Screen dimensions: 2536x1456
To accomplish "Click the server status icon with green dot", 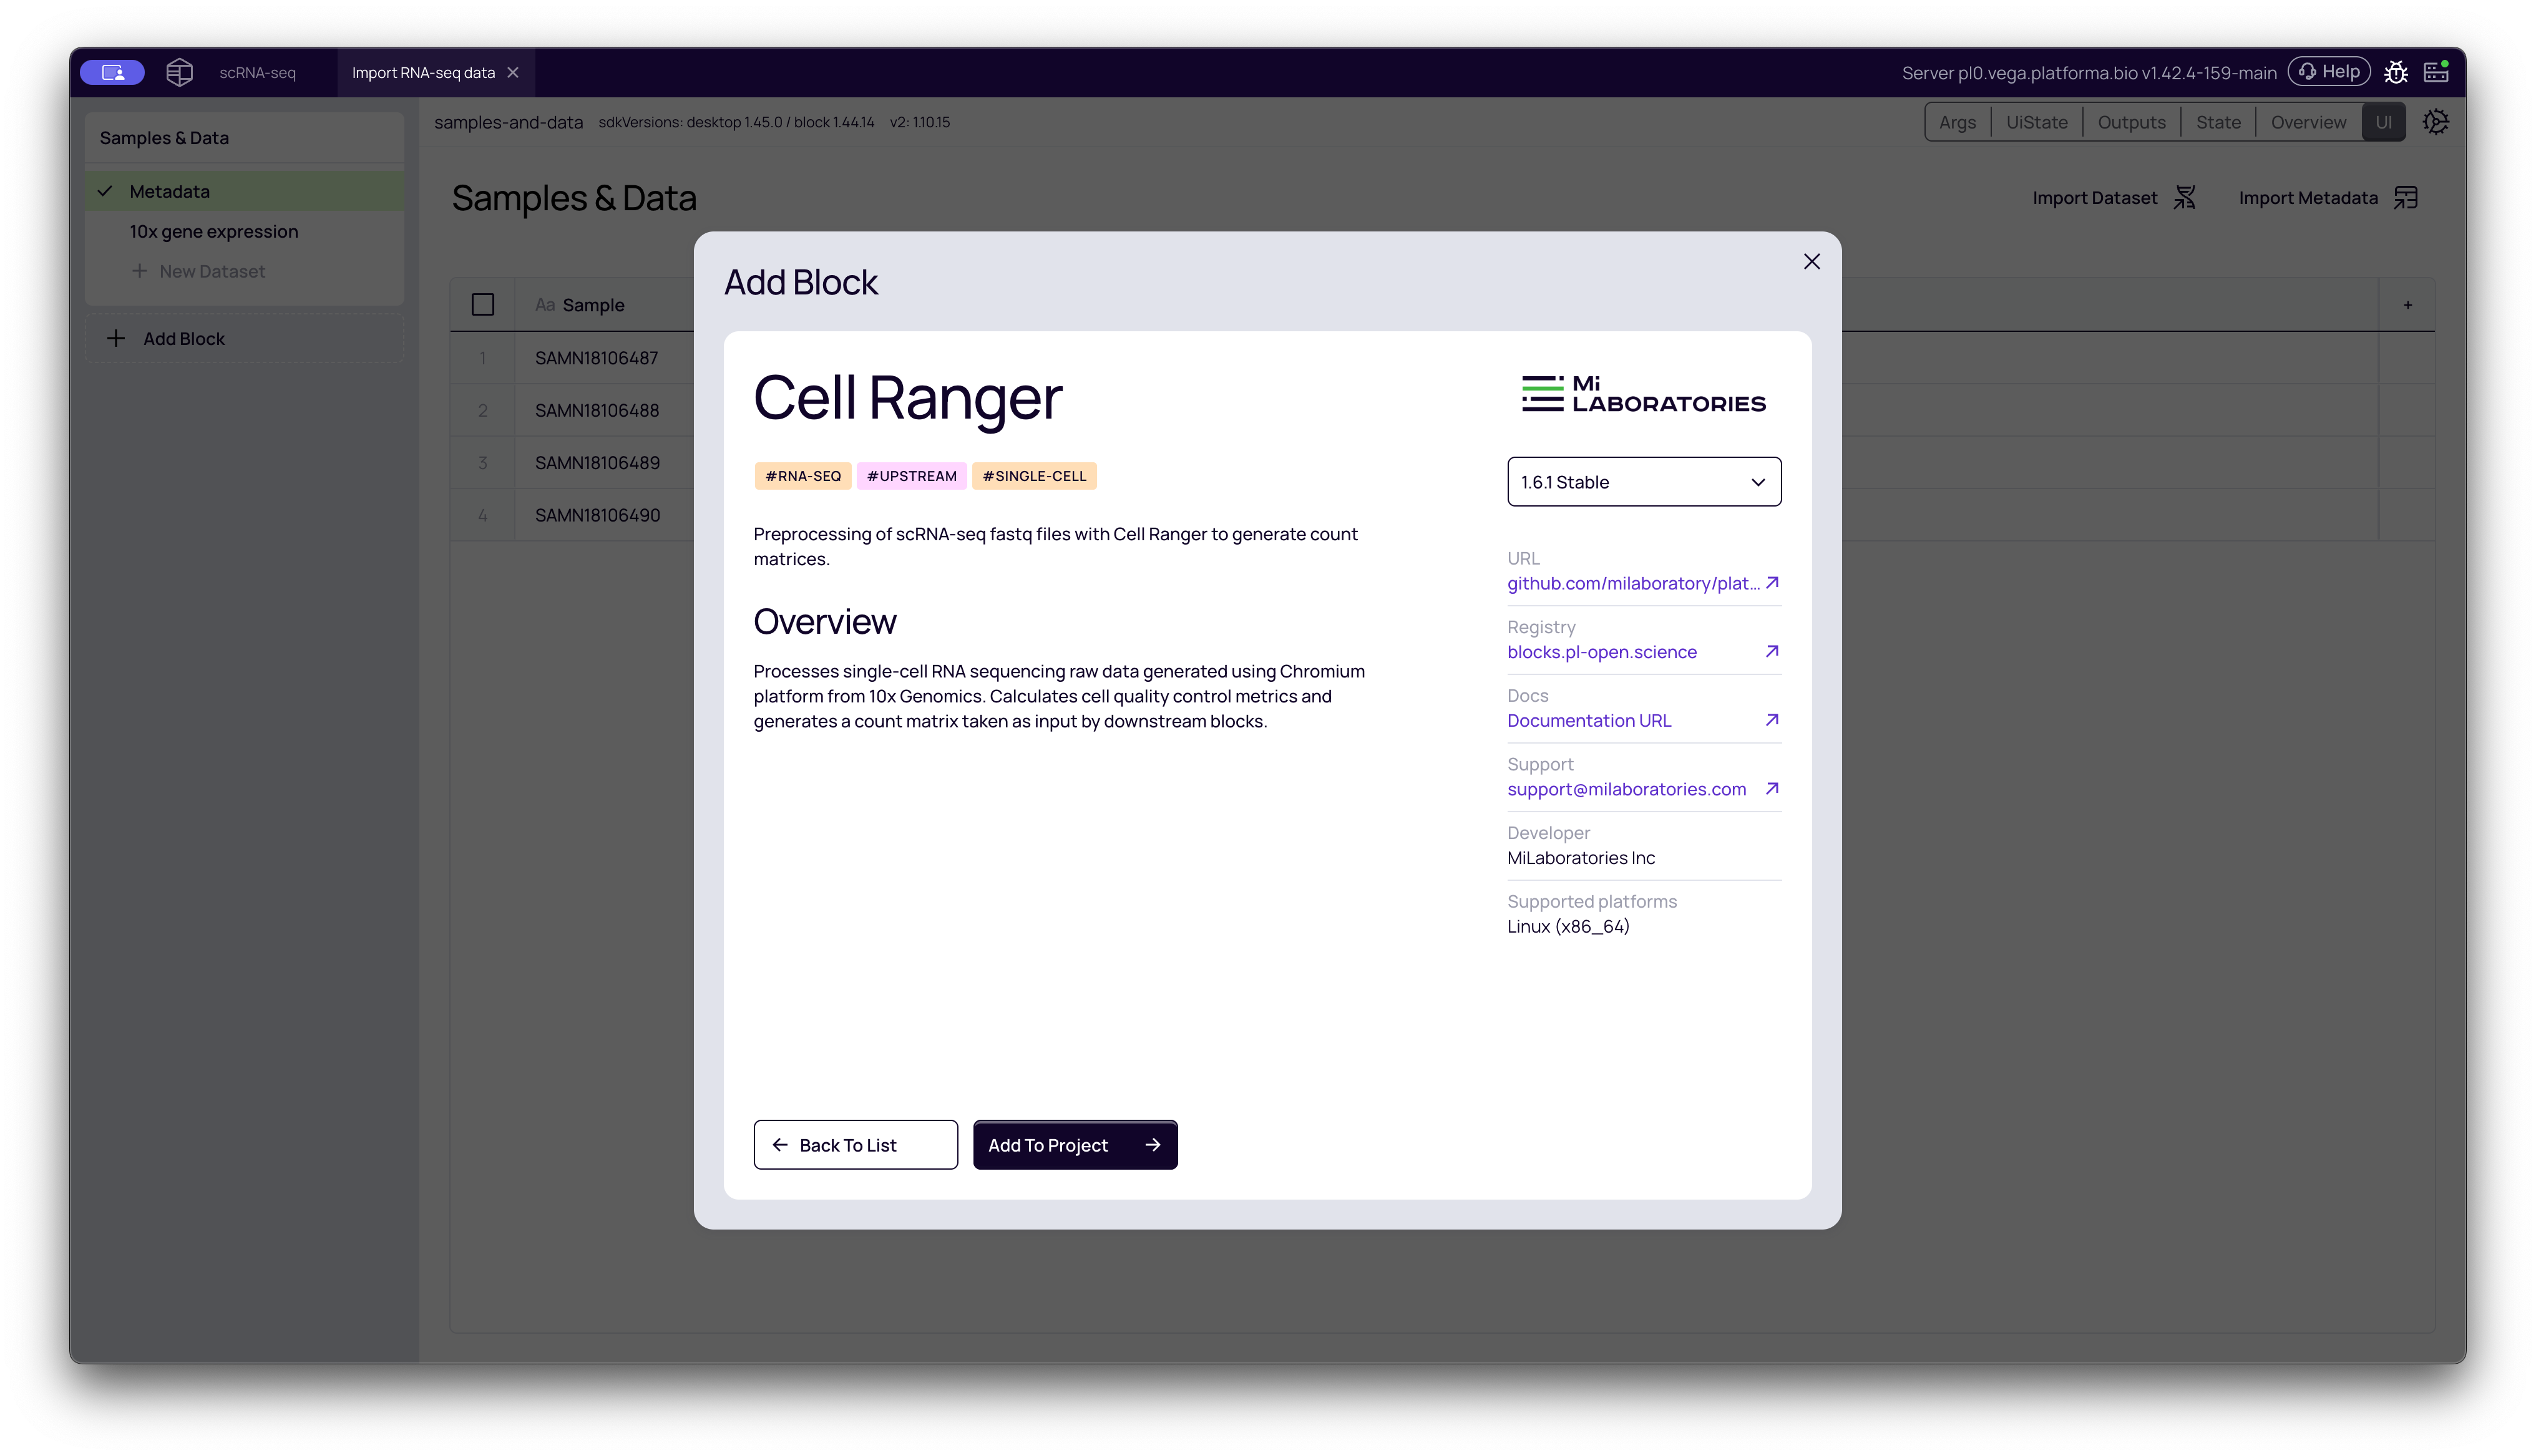I will pyautogui.click(x=2436, y=71).
